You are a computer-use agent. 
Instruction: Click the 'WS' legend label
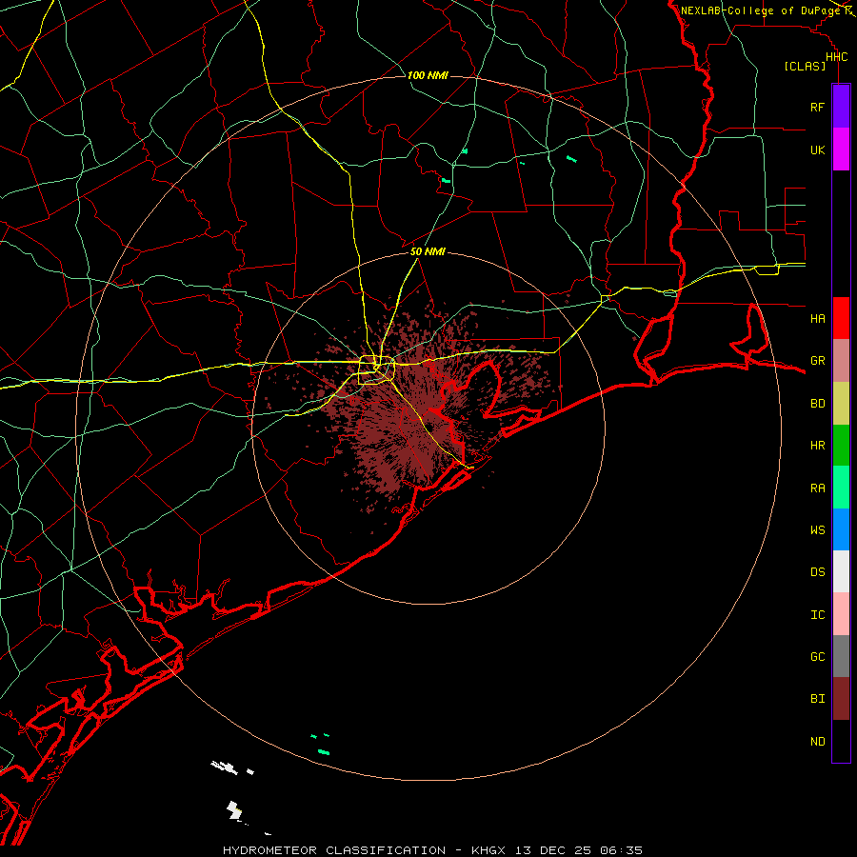tap(817, 530)
